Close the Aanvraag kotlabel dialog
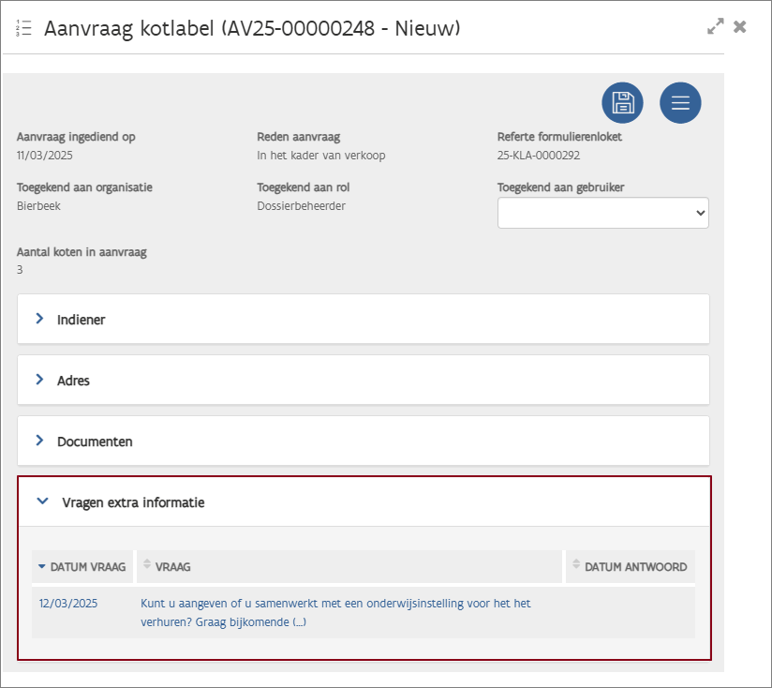Image resolution: width=772 pixels, height=688 pixels. point(740,27)
